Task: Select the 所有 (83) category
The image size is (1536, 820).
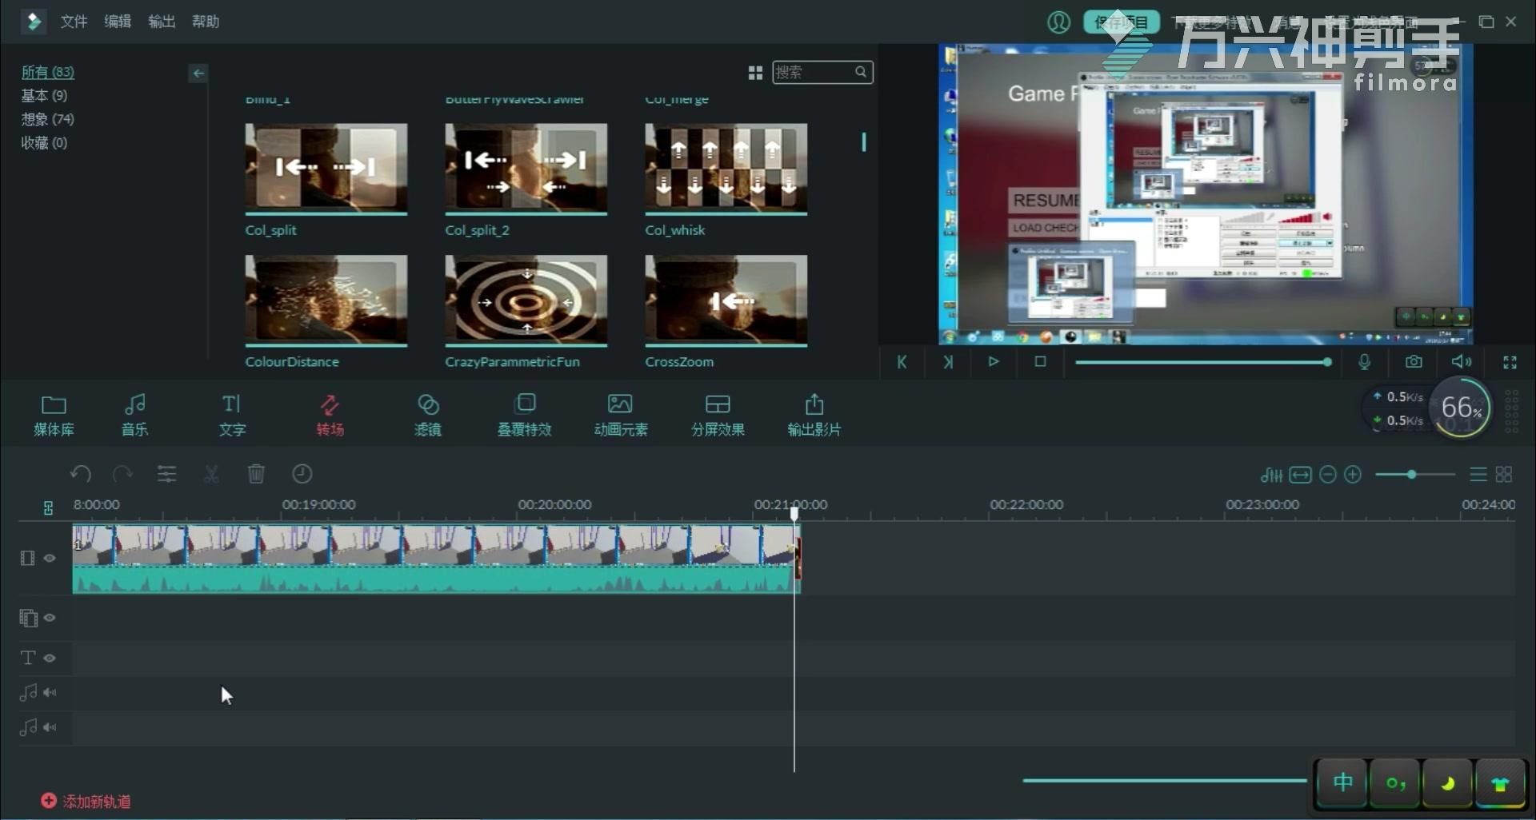Action: (47, 72)
